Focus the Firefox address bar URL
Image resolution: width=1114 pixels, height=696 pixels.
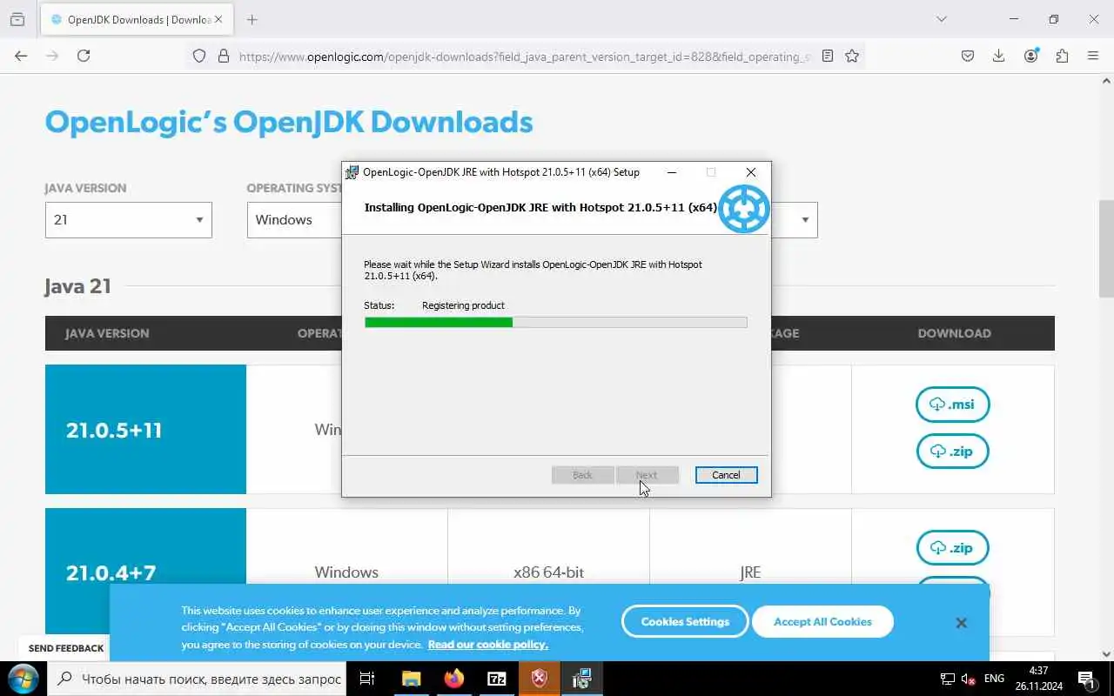524,57
